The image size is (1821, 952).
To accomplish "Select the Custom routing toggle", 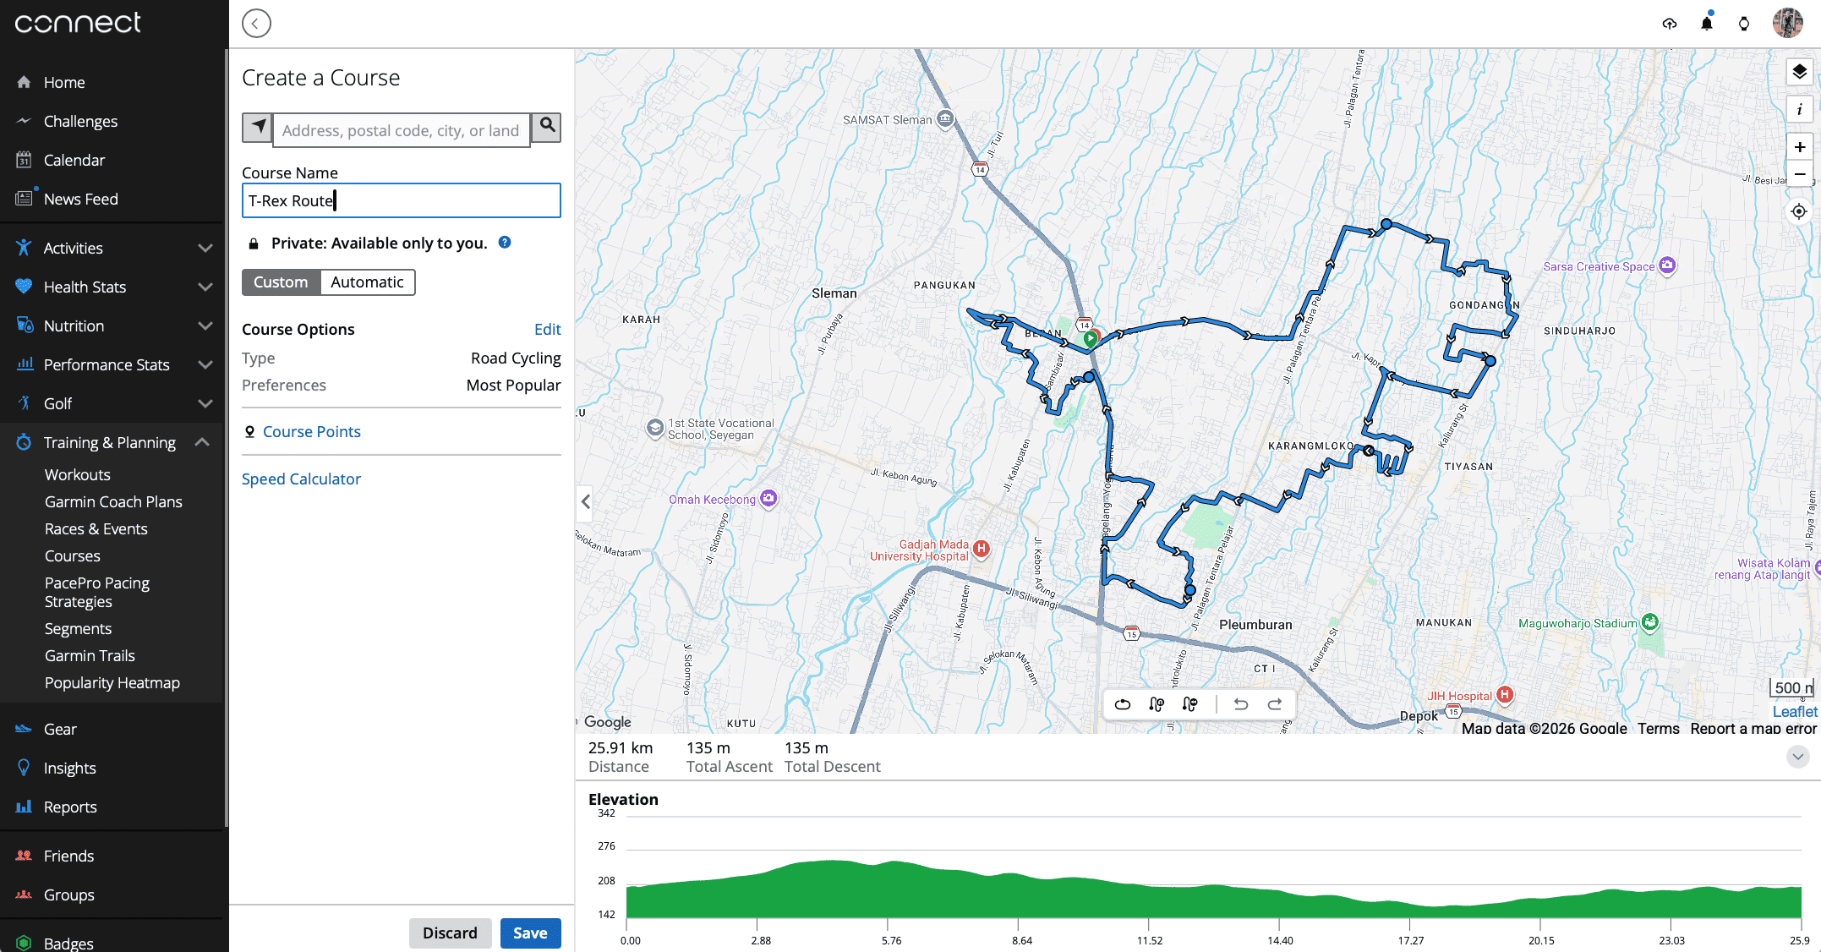I will coord(281,282).
